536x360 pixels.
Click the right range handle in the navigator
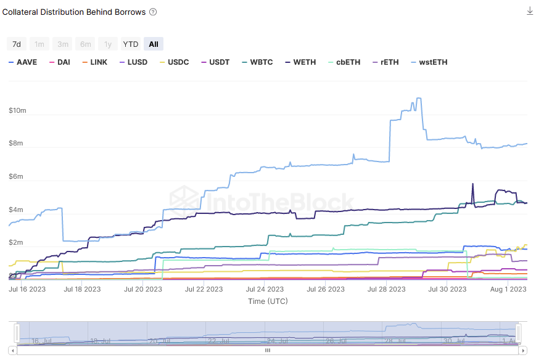pos(518,333)
